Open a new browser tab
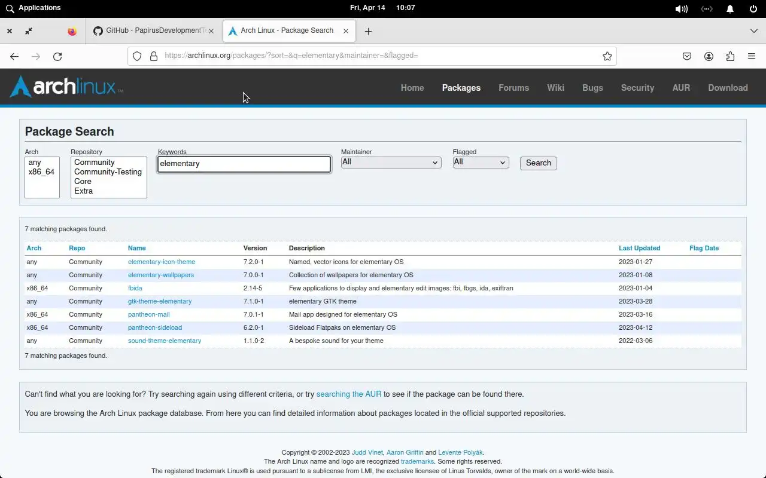Screen dimensions: 766x478 tap(368, 31)
